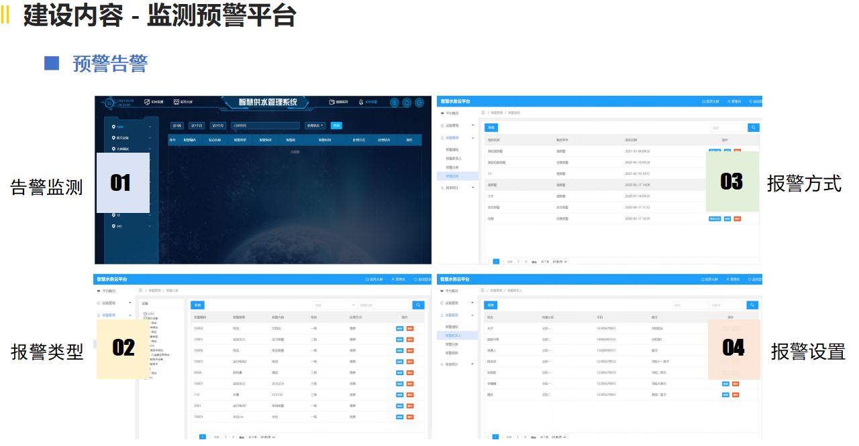The width and height of the screenshot is (859, 446).
Task: Go to the previous page on the 报警分类 list
Action: click(196, 437)
